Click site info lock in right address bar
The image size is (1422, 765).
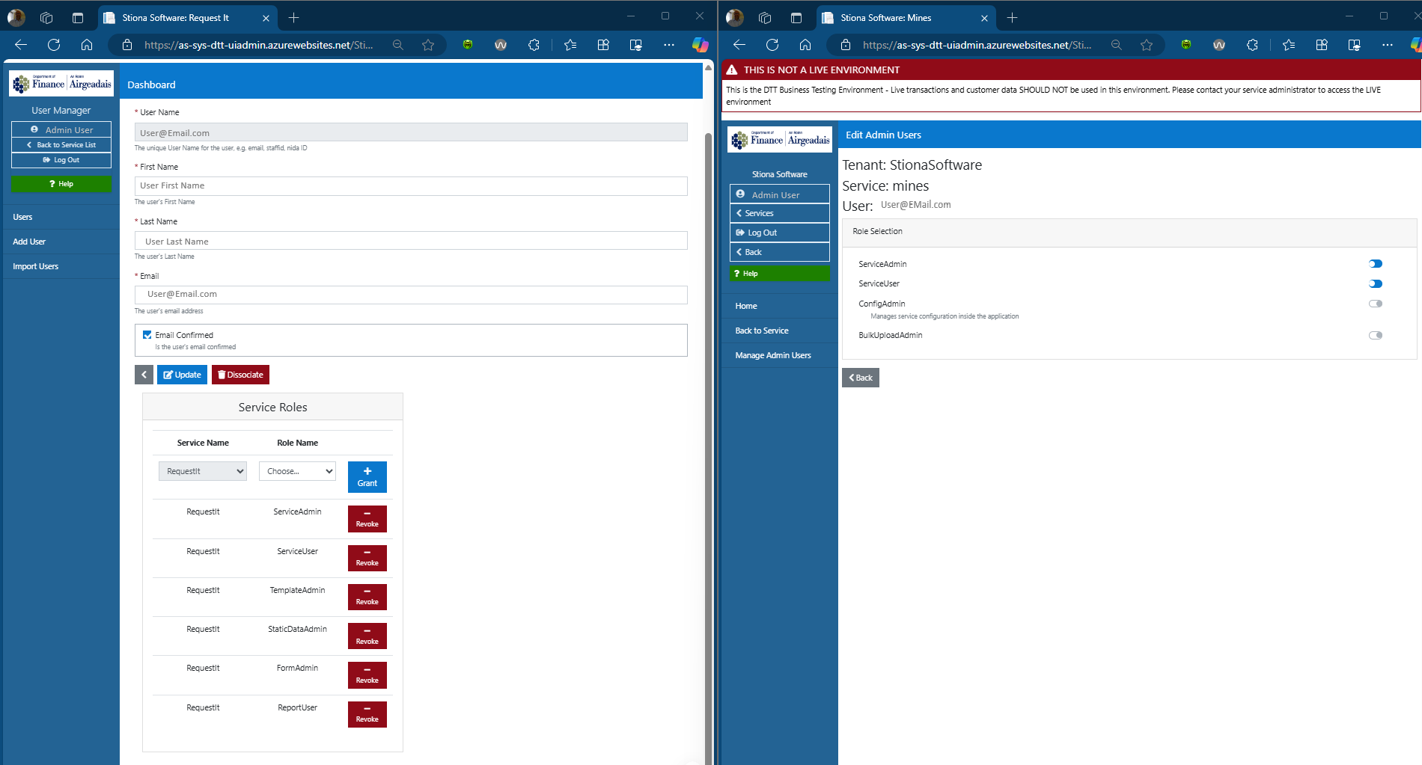tap(846, 45)
